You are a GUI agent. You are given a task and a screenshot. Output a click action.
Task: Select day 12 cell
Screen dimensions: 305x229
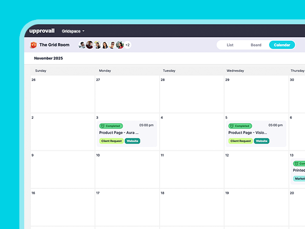(x=257, y=169)
